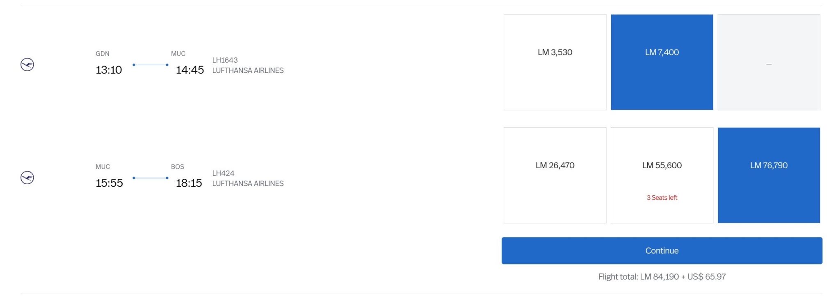This screenshot has width=840, height=298.
Task: Open the LH424 flight number details
Action: coord(223,173)
